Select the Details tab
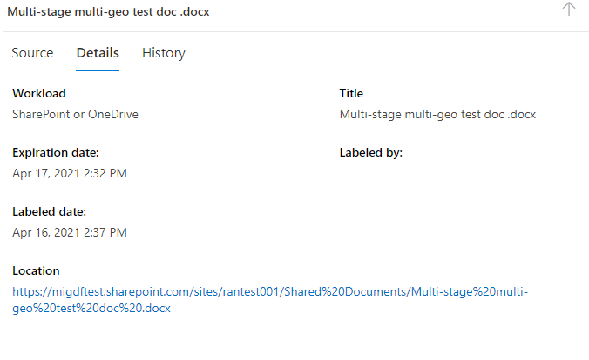 coord(98,53)
